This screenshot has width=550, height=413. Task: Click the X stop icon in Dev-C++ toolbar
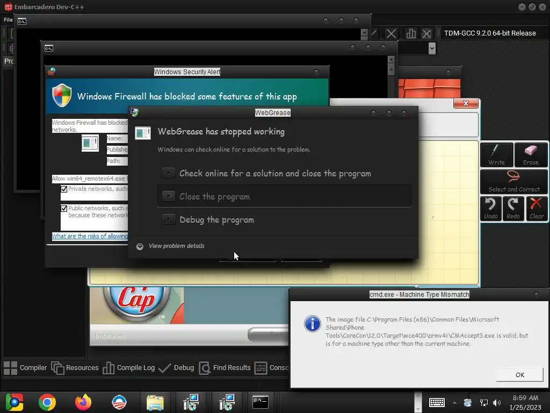click(391, 33)
